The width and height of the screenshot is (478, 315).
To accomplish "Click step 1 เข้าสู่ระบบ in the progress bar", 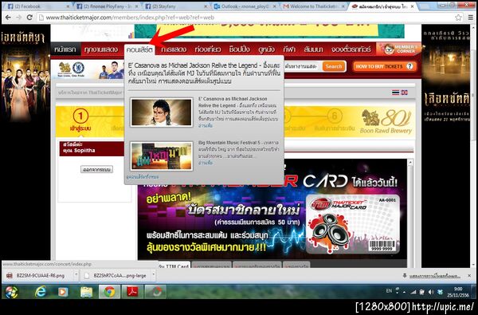I will (80, 121).
